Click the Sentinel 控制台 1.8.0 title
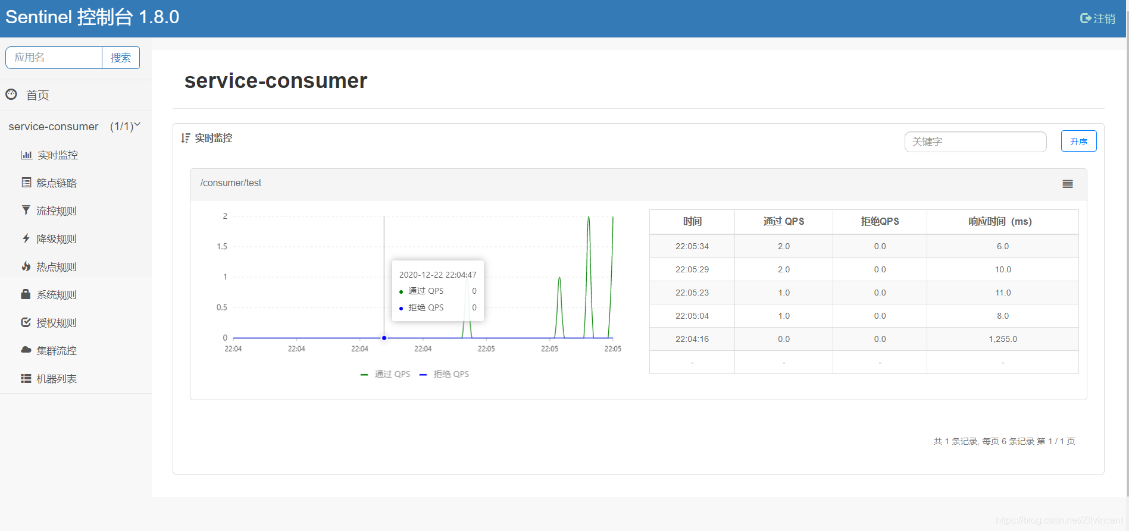This screenshot has width=1129, height=531. point(92,17)
